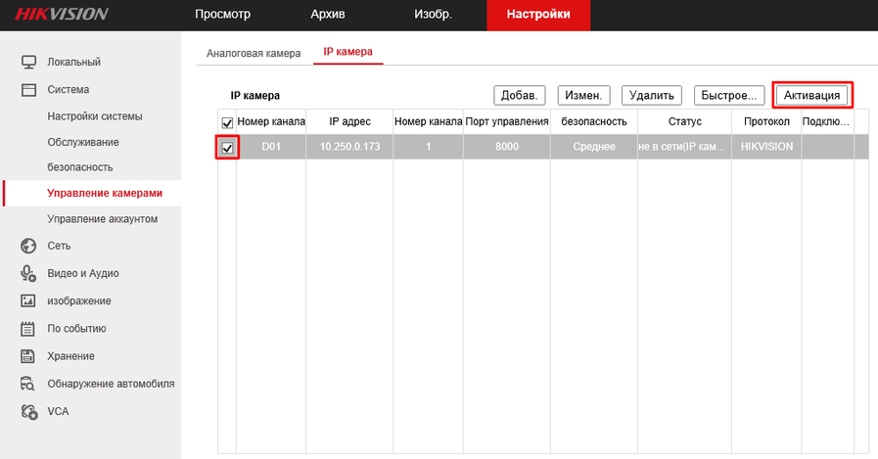Click the window icon next to Система

coord(28,90)
